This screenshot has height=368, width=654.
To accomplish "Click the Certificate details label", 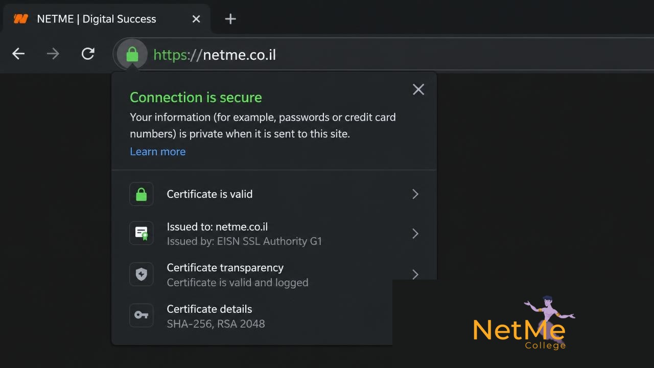I will [209, 309].
